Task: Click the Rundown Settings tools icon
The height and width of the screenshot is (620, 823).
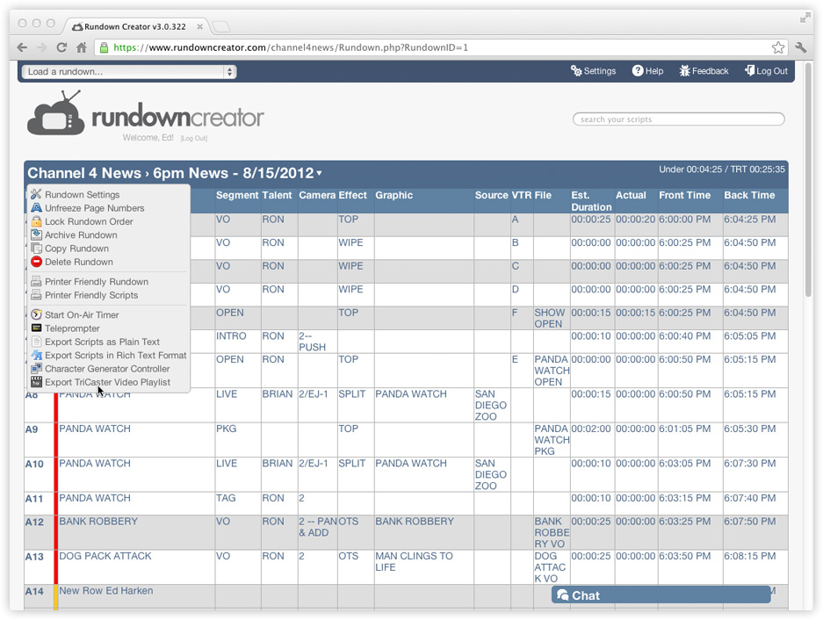Action: pyautogui.click(x=36, y=194)
